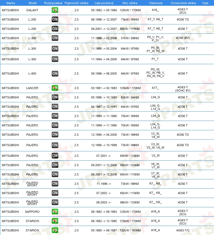Click the 08.2003 -> production date
This screenshot has height=235, width=214.
pos(103,202)
